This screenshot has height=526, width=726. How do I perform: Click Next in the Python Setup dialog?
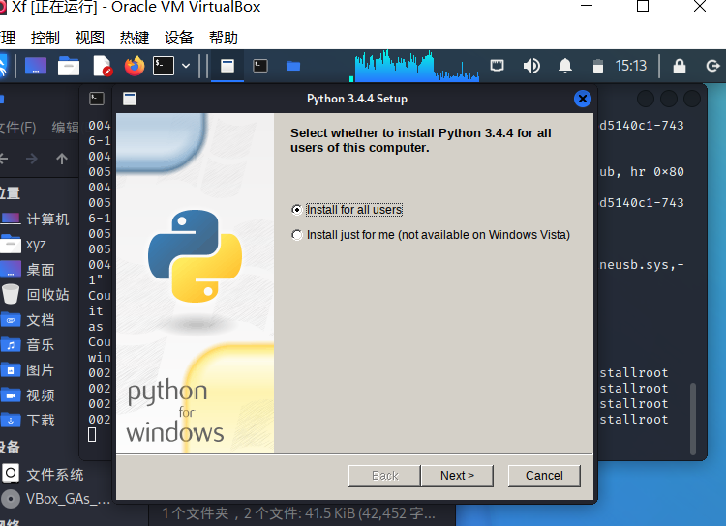457,476
